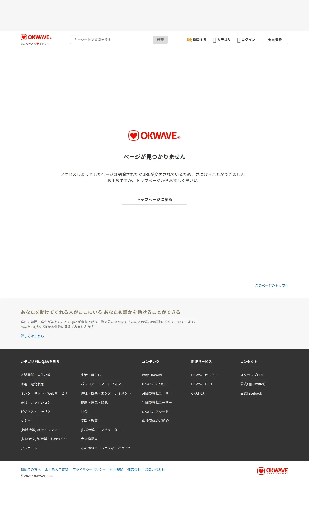
Task: Open 月間の貢献ユーザー link
Action: click(157, 393)
